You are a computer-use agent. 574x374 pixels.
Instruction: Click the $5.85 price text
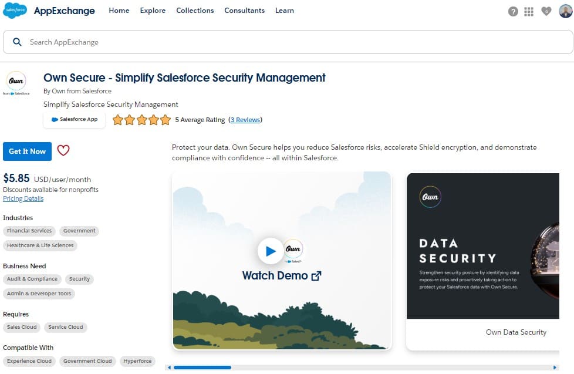[x=16, y=178]
